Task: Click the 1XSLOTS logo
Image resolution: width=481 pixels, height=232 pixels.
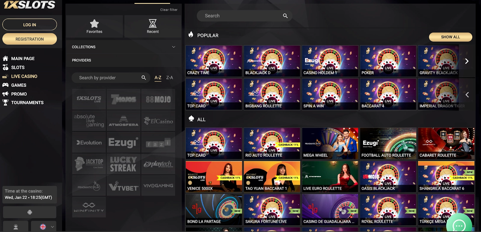Action: (29, 5)
